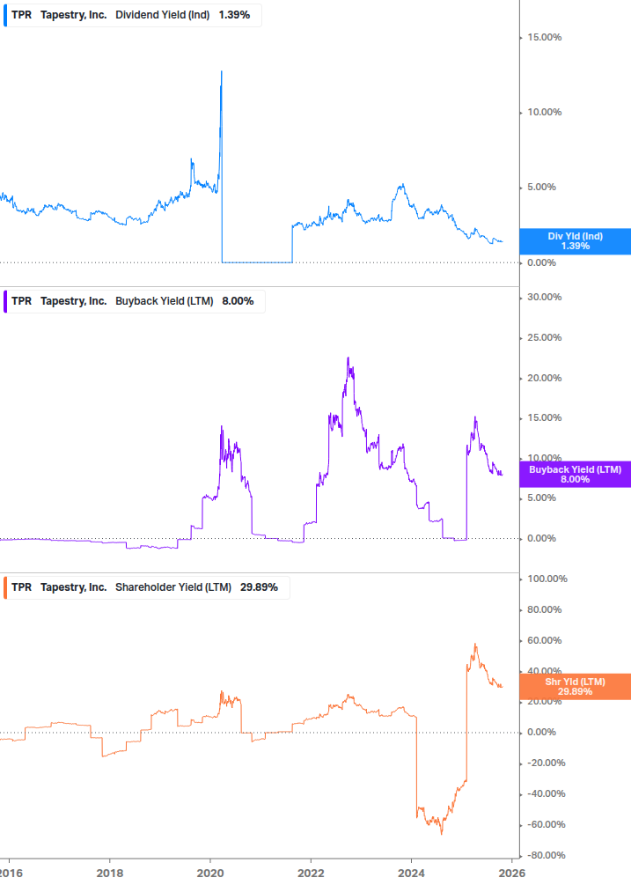Click the 15.00% label on dividend yield axis

[544, 37]
